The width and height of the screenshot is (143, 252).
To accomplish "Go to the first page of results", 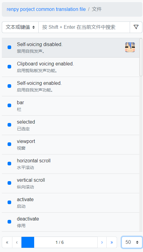I will pyautogui.click(x=7, y=242).
